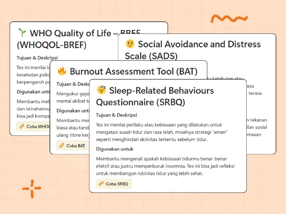Click Digunakan untuk heading on Burnout card
The image size is (286, 214).
coord(73,111)
